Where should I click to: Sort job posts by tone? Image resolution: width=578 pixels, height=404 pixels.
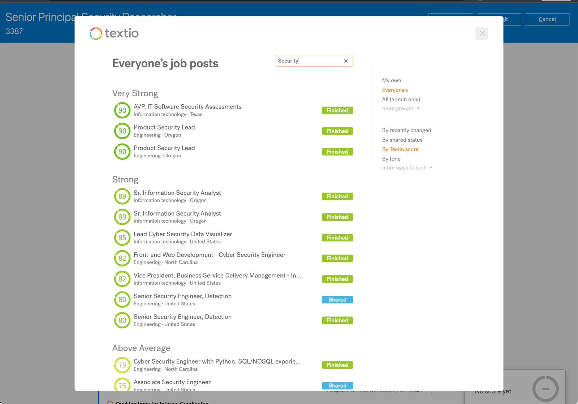coord(391,159)
